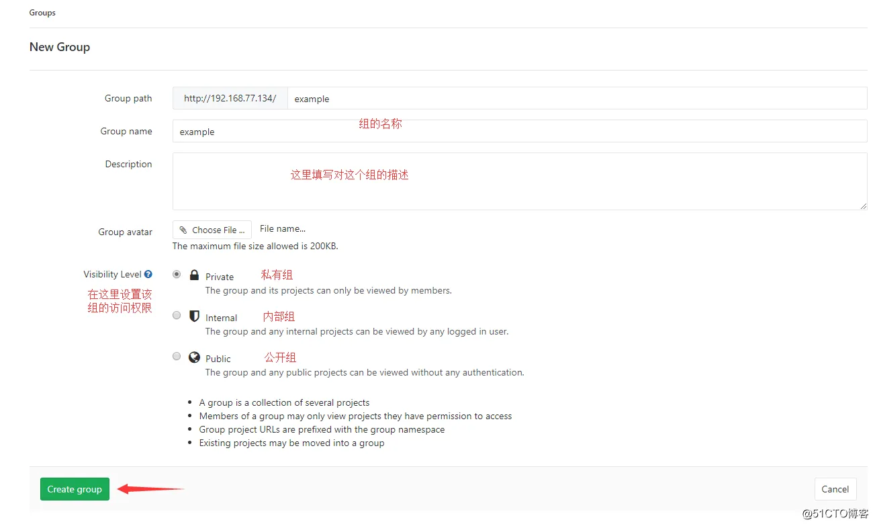This screenshot has width=875, height=526.
Task: Click the Group name label
Action: (x=126, y=131)
